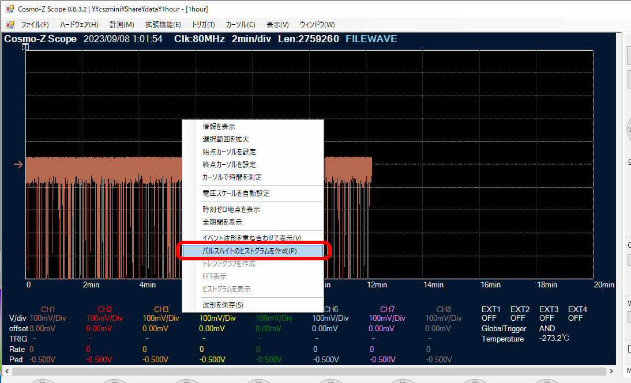This screenshot has height=383, width=631.
Task: Open the ハードウェア(H) menu
Action: pos(79,25)
